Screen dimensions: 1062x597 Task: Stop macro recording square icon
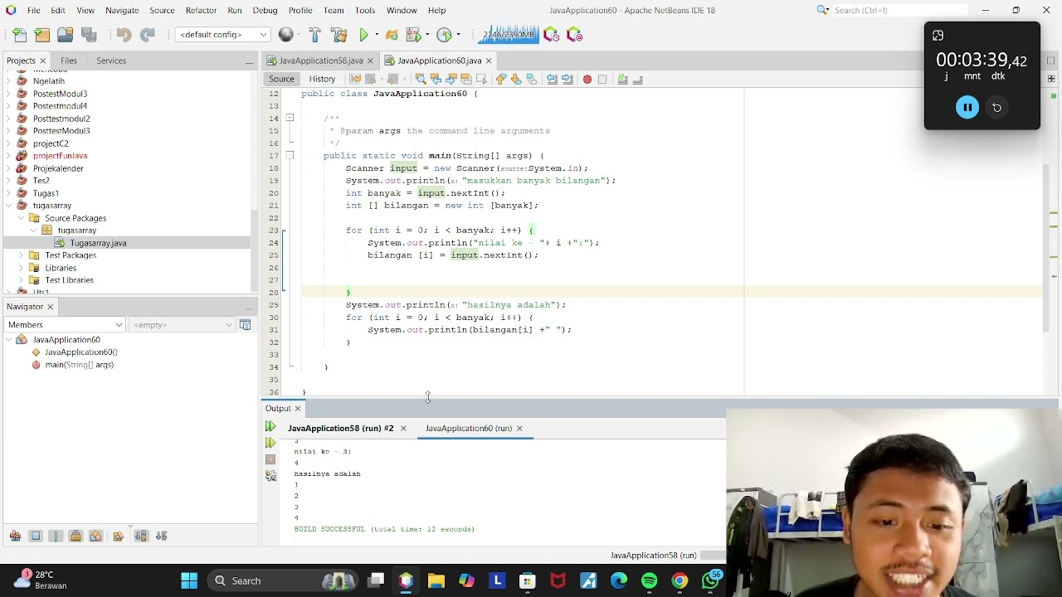tap(602, 79)
